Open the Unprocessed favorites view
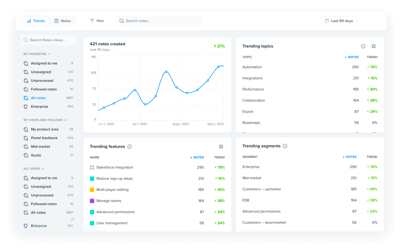This screenshot has height=251, width=403. [x=42, y=80]
